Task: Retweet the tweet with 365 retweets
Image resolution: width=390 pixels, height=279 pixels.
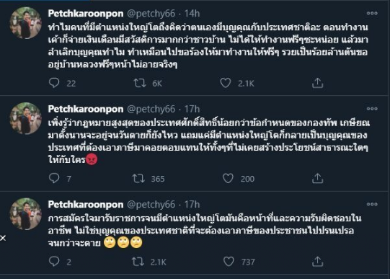Action: point(138,178)
